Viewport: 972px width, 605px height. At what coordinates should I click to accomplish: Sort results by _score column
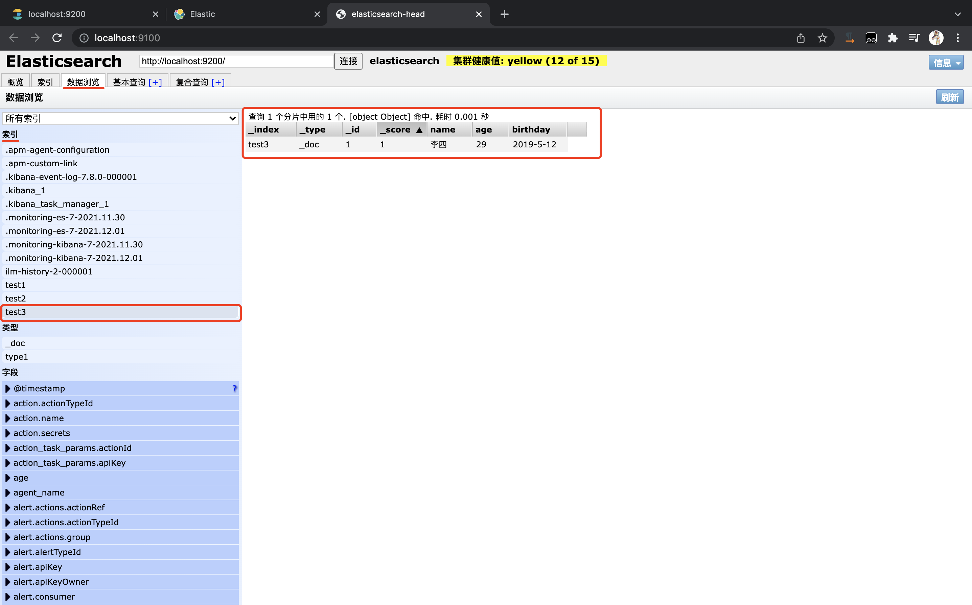point(401,130)
